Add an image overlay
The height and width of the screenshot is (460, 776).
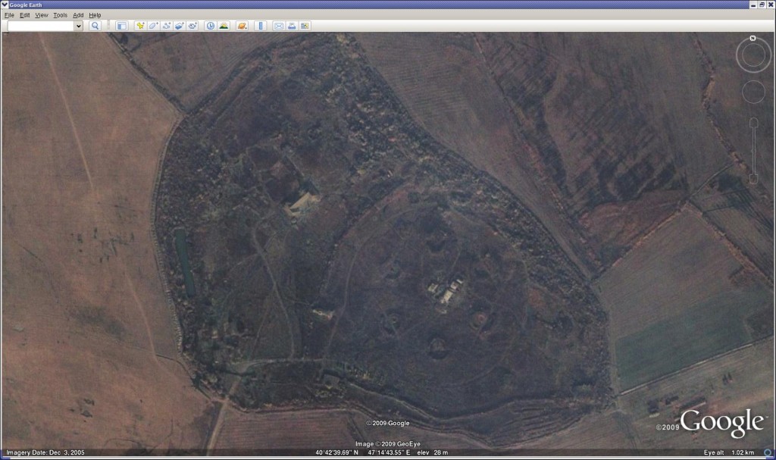coord(179,26)
